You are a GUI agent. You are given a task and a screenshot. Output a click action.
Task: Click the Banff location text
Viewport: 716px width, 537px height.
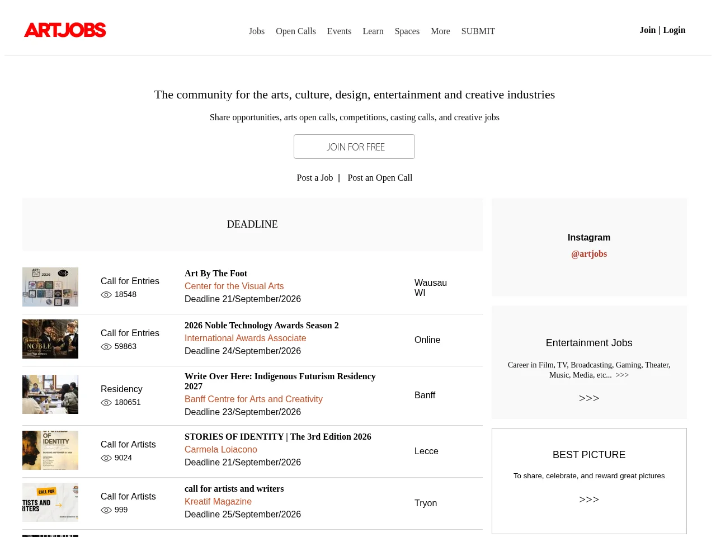(425, 395)
